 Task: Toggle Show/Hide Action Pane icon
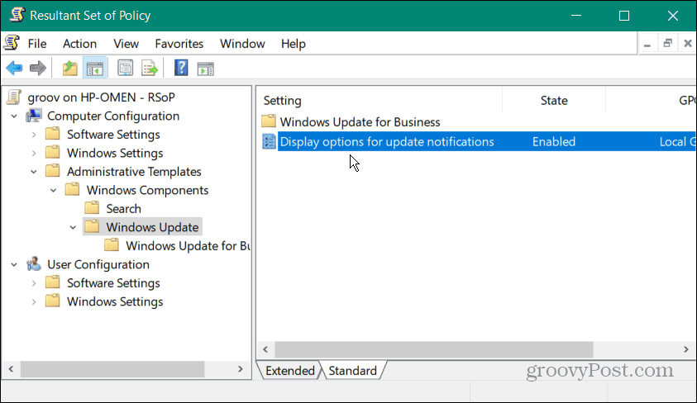pos(205,69)
